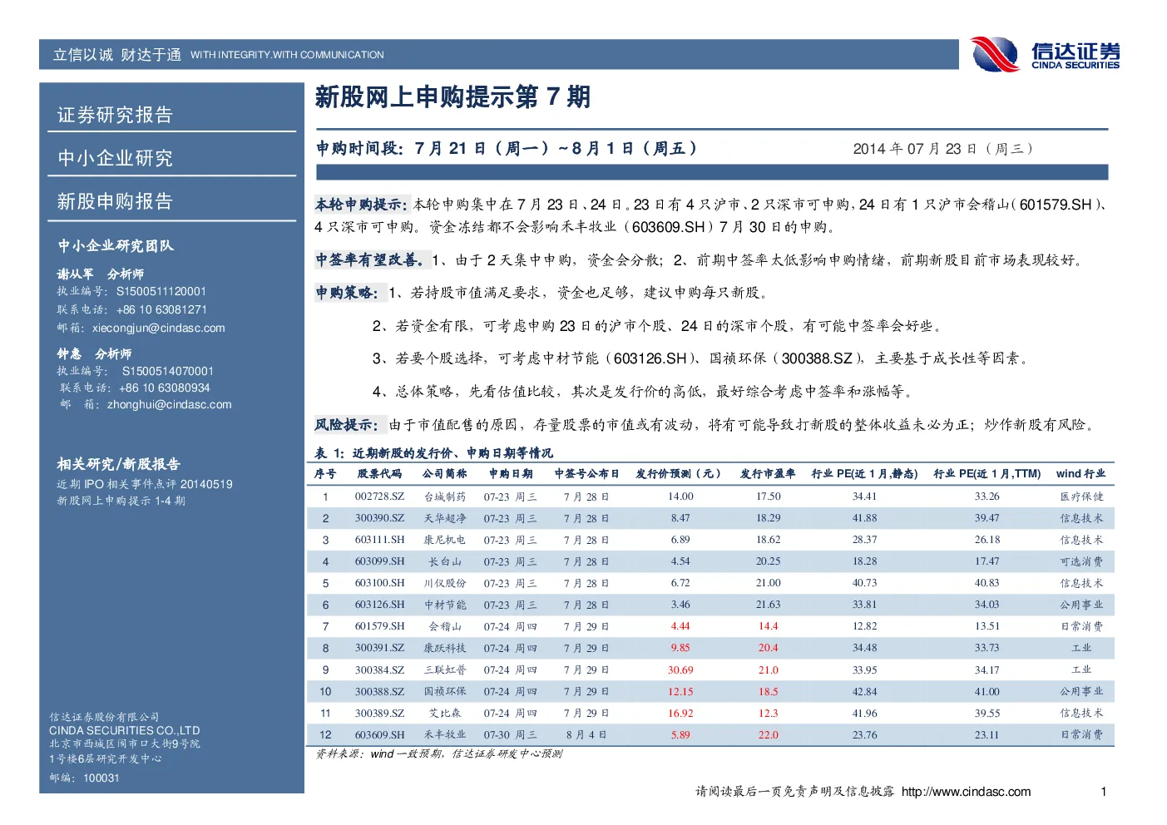
Task: Click industry PE value 42.84
Action: [x=864, y=691]
